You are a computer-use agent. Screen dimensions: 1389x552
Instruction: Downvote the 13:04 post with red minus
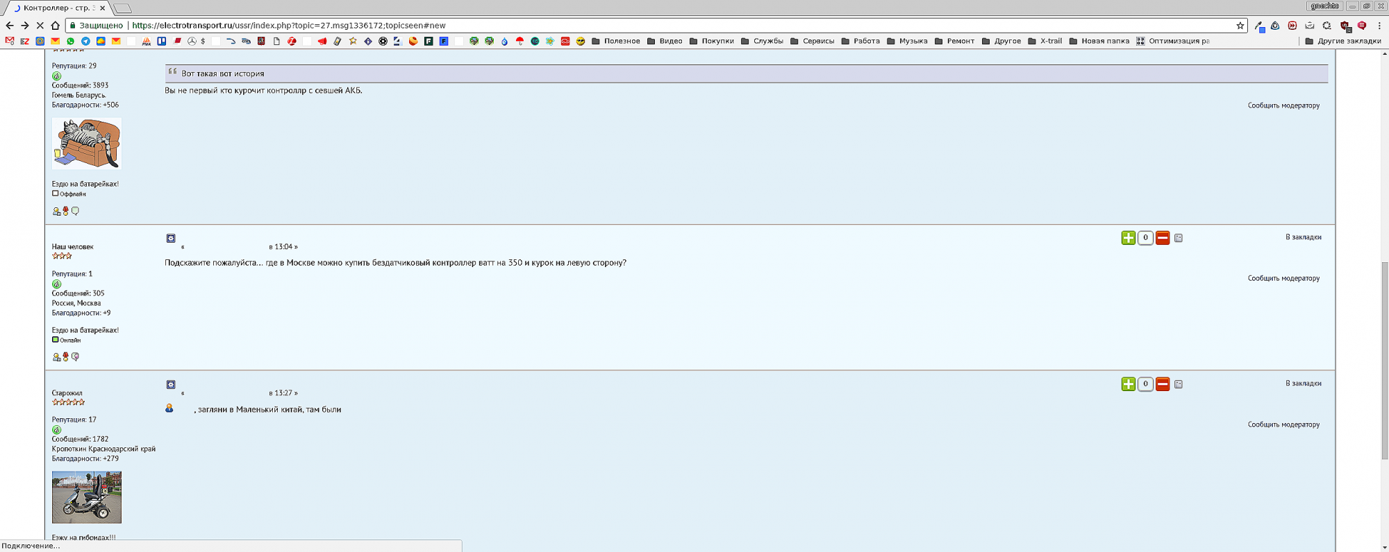pyautogui.click(x=1163, y=238)
